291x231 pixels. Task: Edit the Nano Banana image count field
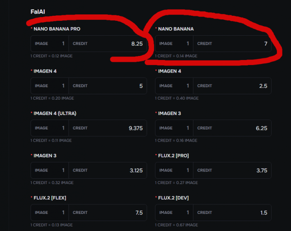click(174, 43)
